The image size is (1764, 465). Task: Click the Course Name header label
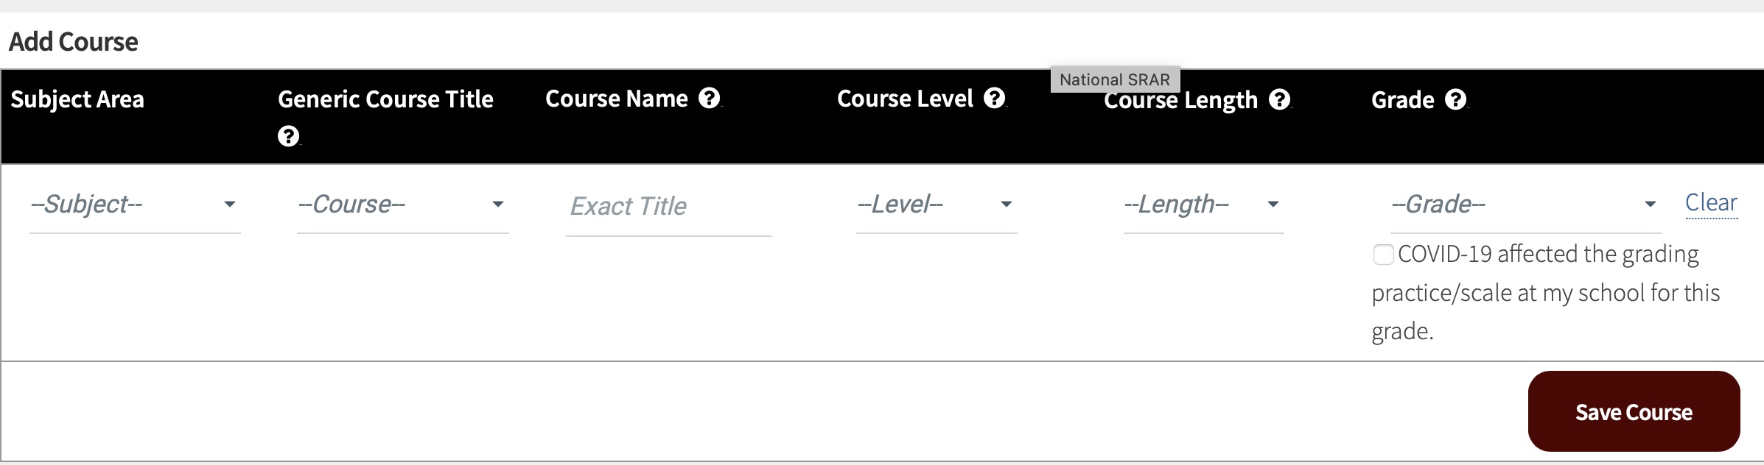616,99
